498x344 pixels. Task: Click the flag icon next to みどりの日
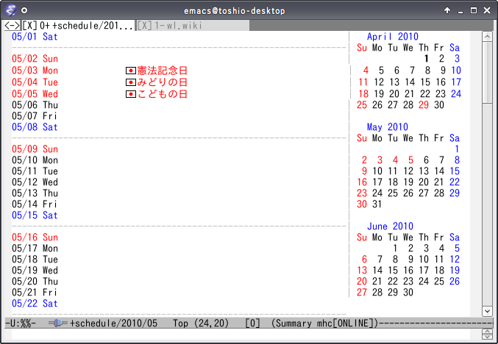point(131,82)
